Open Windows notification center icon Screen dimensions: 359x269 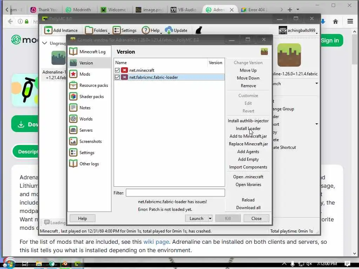[347, 264]
